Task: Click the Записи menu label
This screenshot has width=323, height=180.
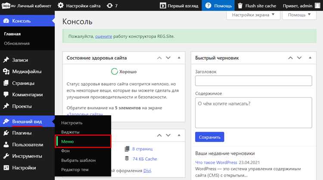Action: point(20,60)
